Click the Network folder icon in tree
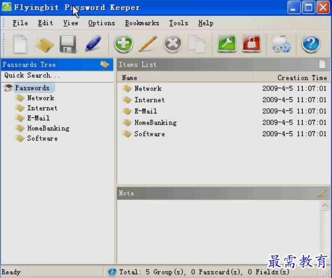 click(20, 98)
